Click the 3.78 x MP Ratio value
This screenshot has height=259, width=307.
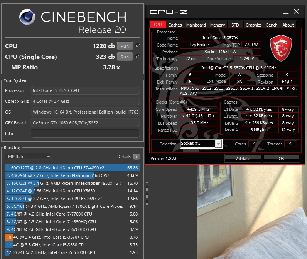click(x=111, y=67)
